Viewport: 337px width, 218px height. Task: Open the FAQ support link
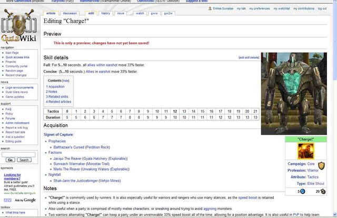click(8, 109)
